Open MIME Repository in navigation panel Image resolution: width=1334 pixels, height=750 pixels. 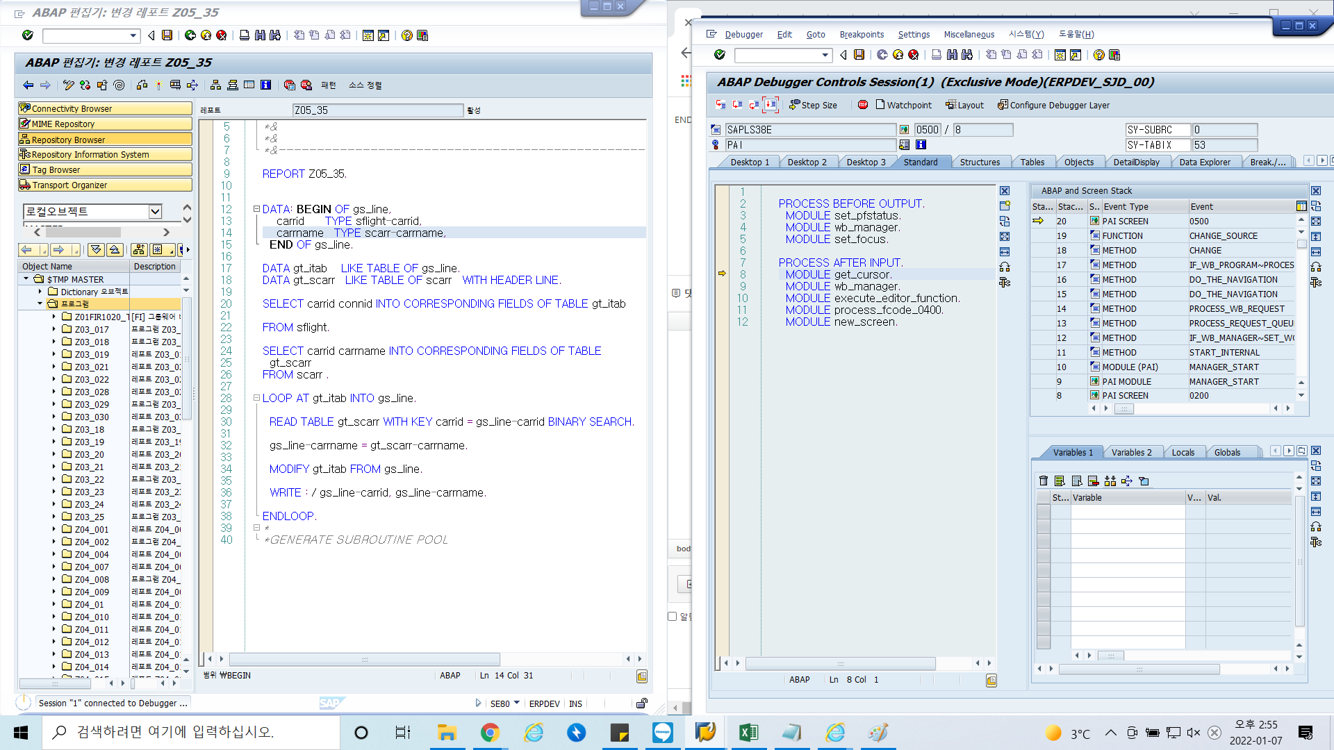[x=105, y=124]
